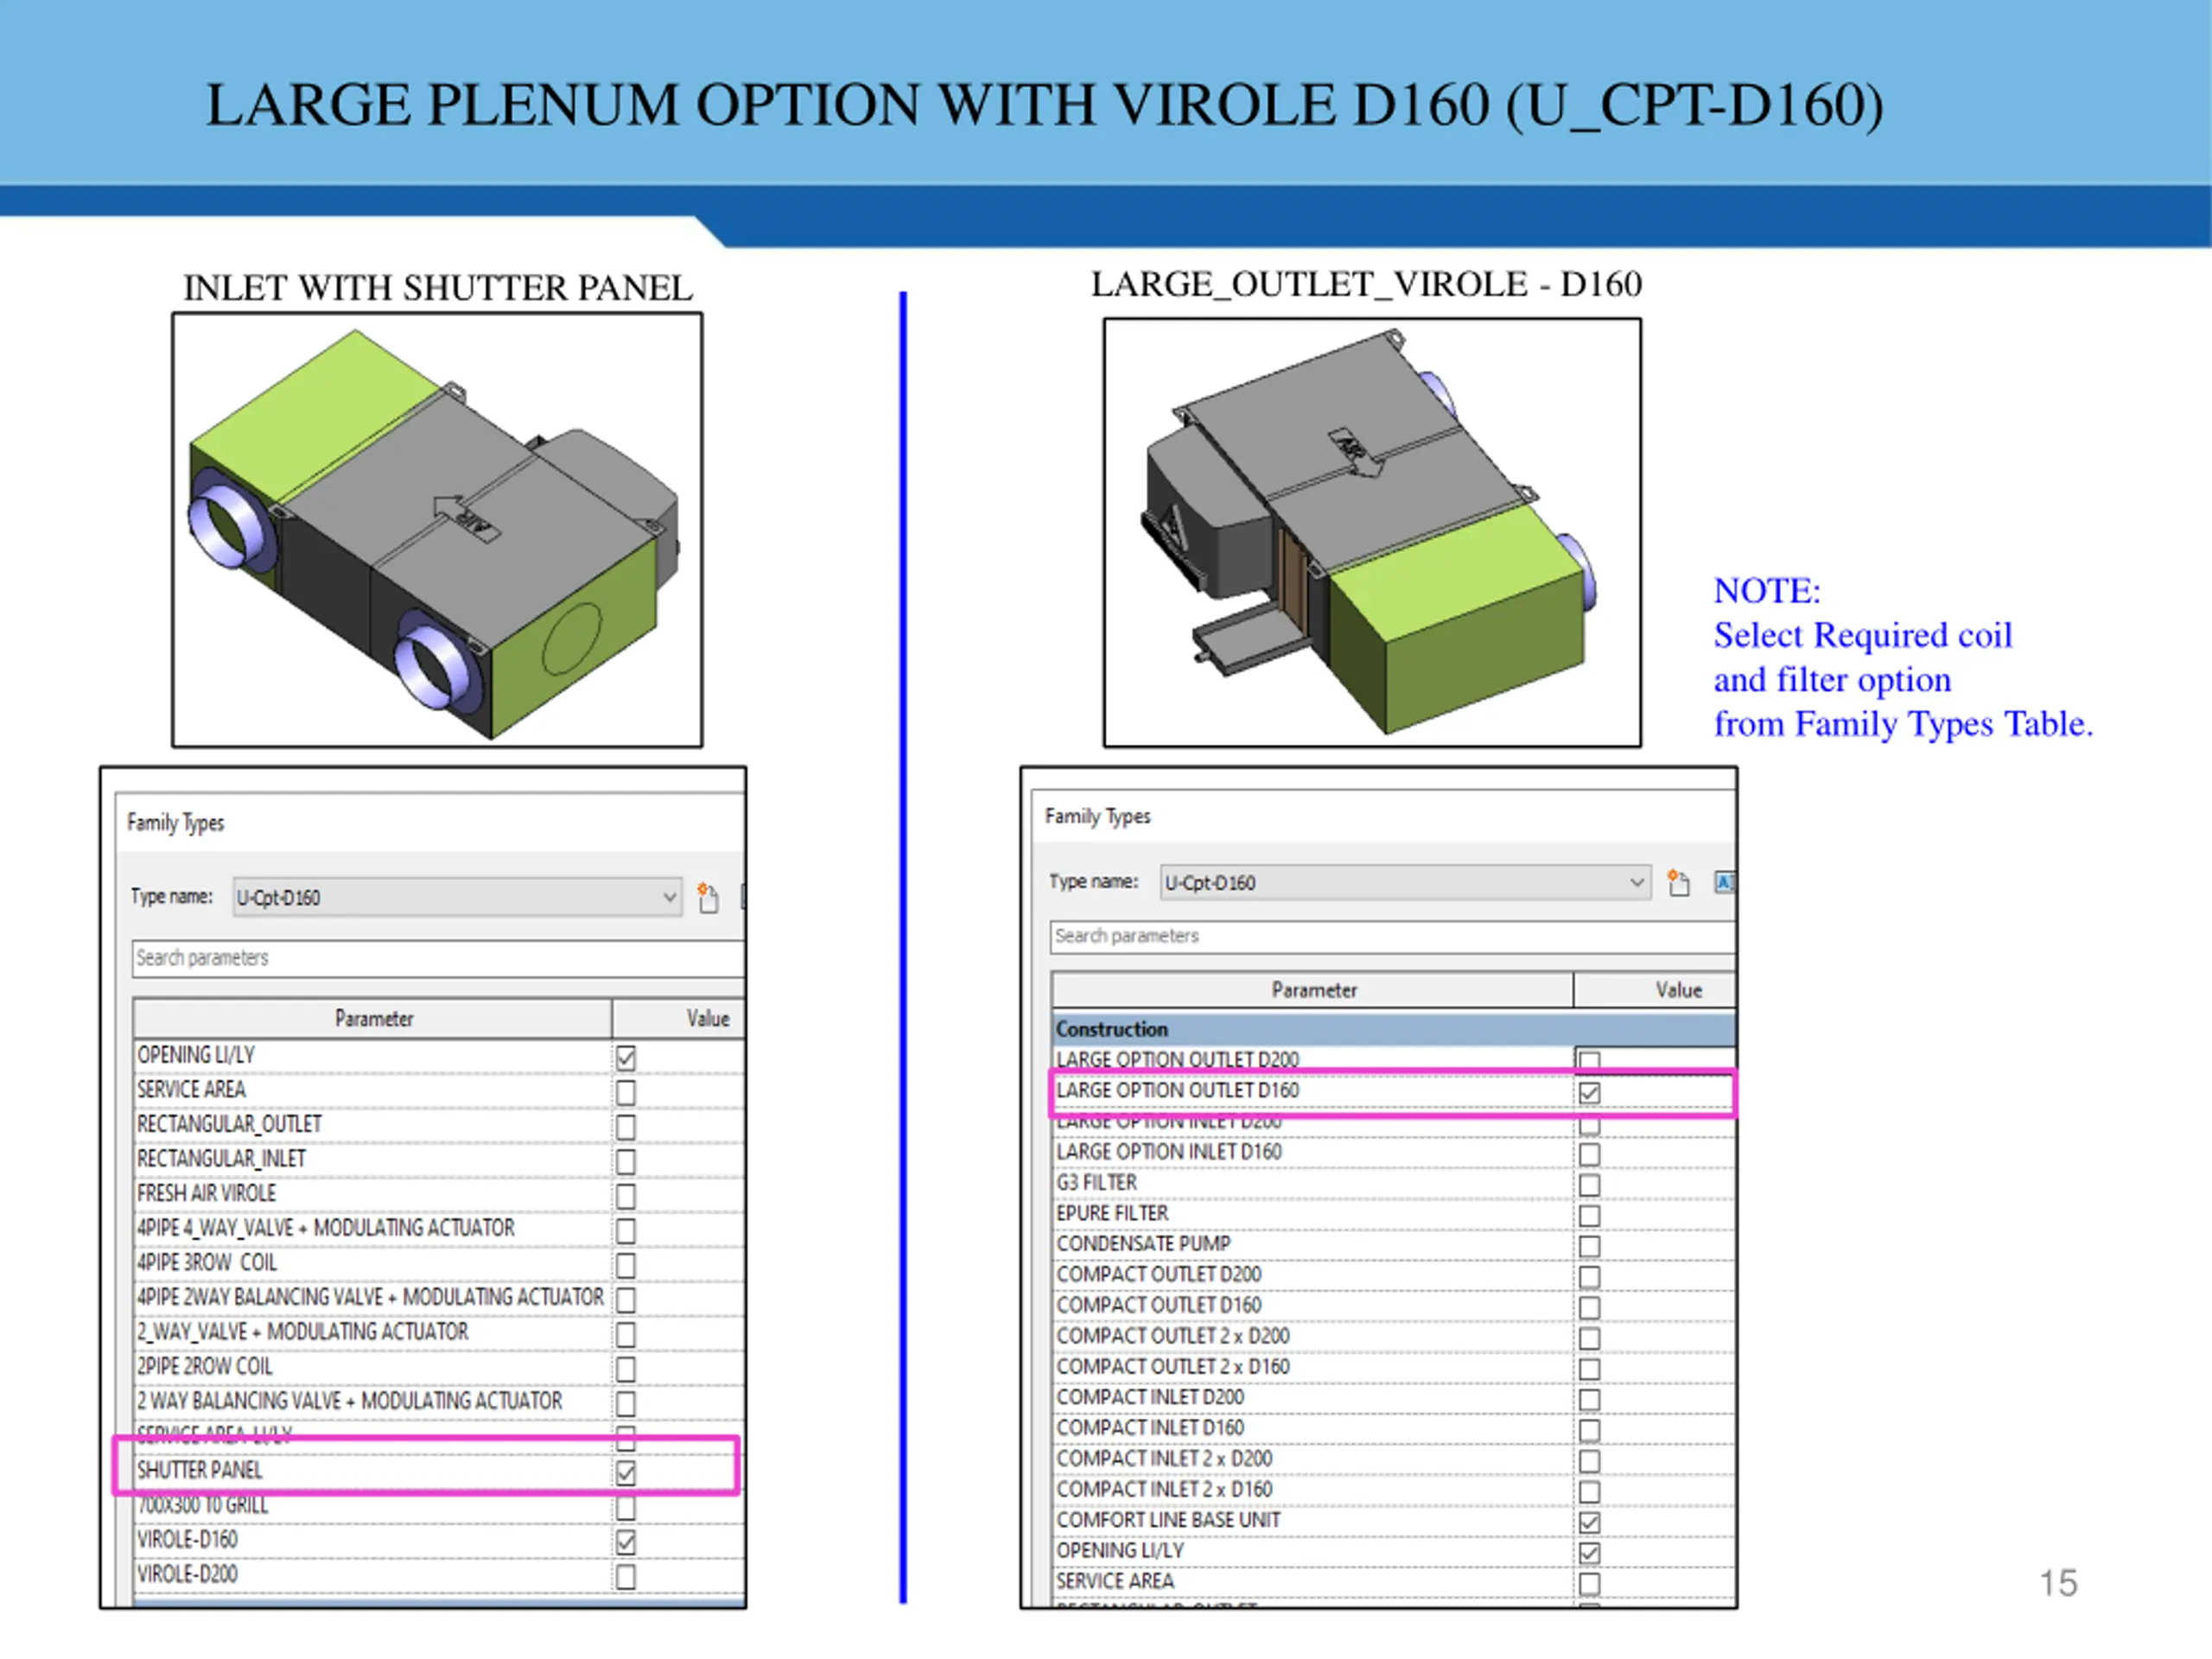Click right Search parameters field
Image resolution: width=2212 pixels, height=1659 pixels.
pos(1390,936)
